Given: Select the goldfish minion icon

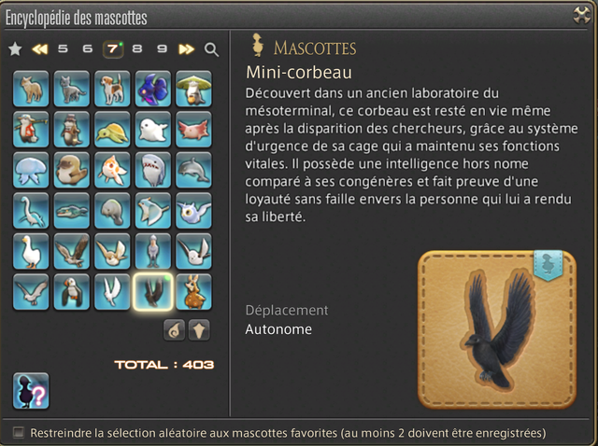Looking at the screenshot, I should (x=112, y=170).
